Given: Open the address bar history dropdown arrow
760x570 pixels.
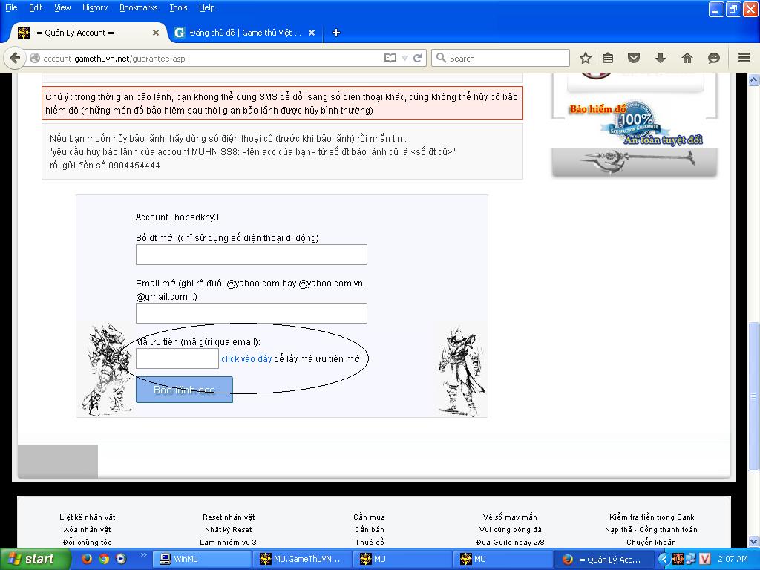Looking at the screenshot, I should [x=404, y=58].
